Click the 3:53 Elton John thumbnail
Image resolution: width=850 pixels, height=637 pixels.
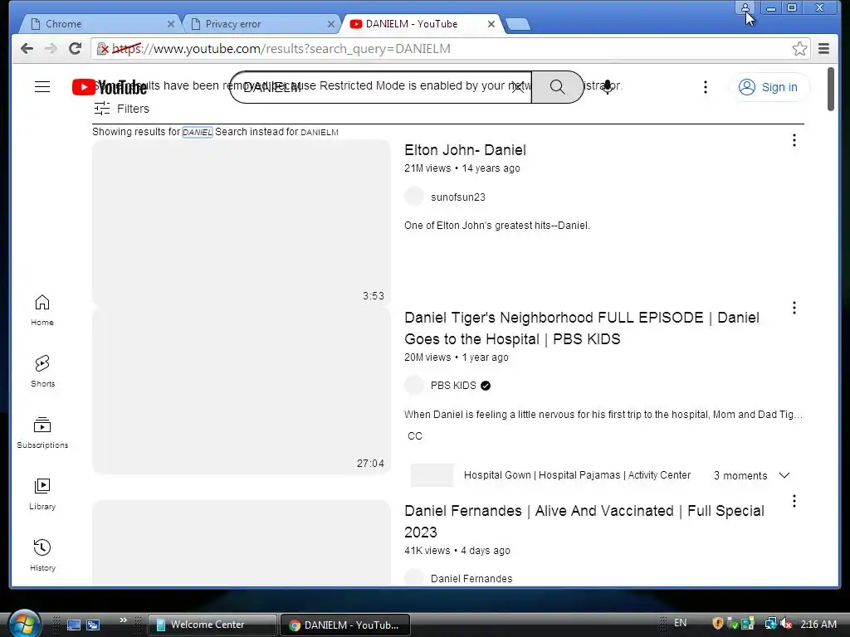pos(242,223)
